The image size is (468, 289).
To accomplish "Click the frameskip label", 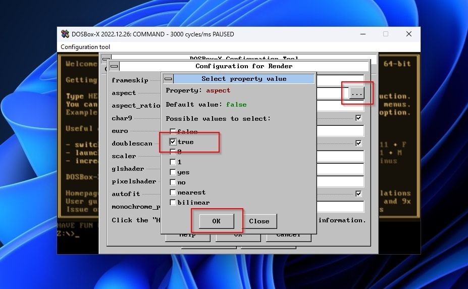I will (x=130, y=80).
